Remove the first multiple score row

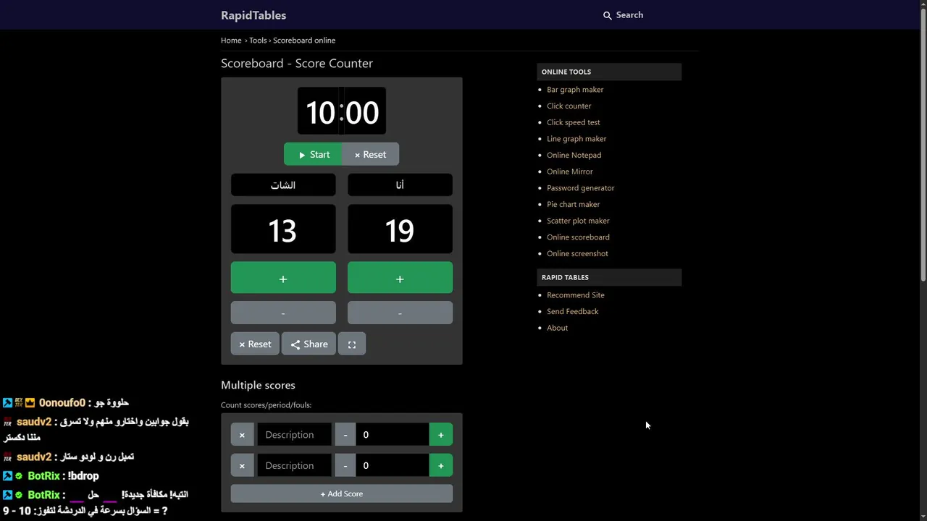(x=242, y=435)
